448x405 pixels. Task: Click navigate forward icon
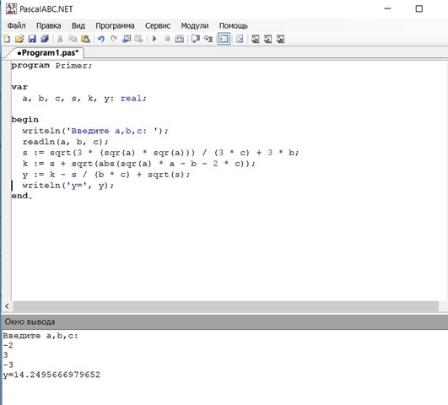(138, 39)
